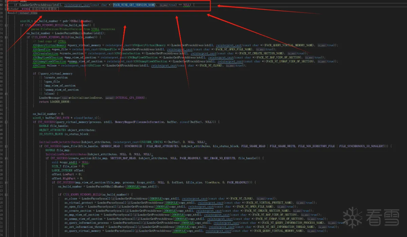The height and width of the screenshot is (237, 407).
Task: Click the 'return LOADER_ERROR;' statement
Action: coord(55,102)
